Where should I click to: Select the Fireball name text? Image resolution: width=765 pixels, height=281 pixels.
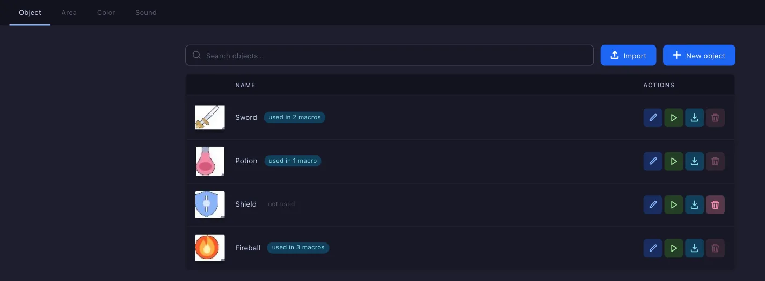point(248,248)
